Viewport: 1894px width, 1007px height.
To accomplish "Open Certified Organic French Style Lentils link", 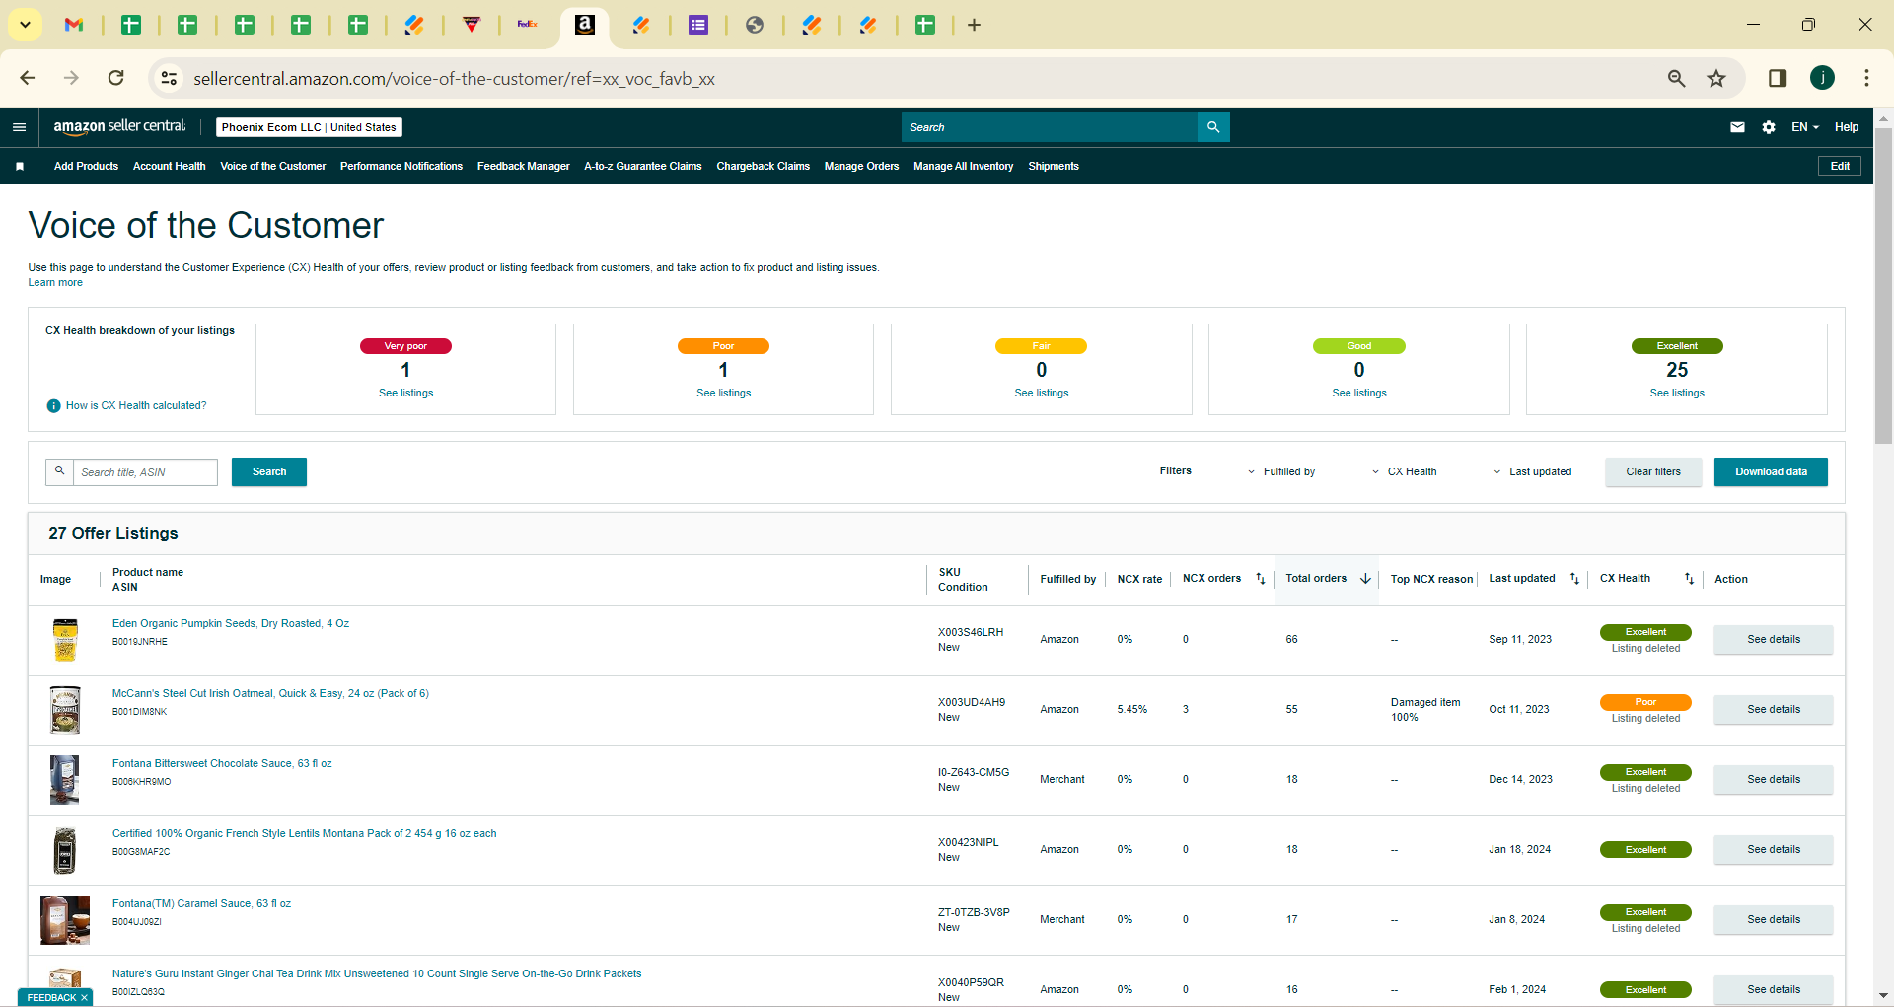I will (305, 834).
